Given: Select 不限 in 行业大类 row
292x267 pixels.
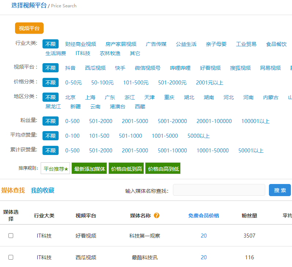Looking at the screenshot, I should 51,44.
